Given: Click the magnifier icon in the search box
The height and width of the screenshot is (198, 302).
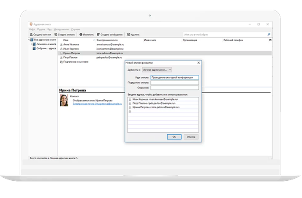Looking at the screenshot, I should [269, 34].
